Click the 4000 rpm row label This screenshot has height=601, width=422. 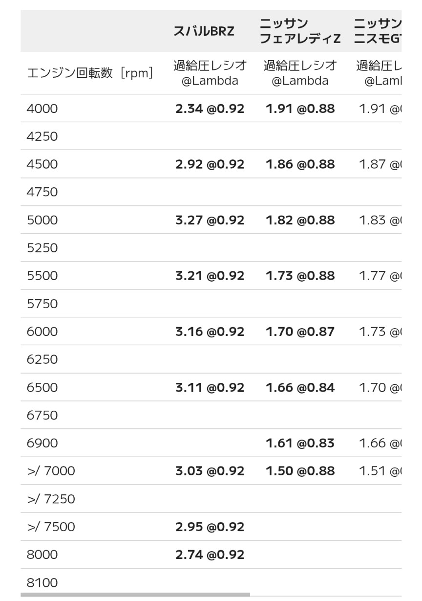[x=42, y=109]
